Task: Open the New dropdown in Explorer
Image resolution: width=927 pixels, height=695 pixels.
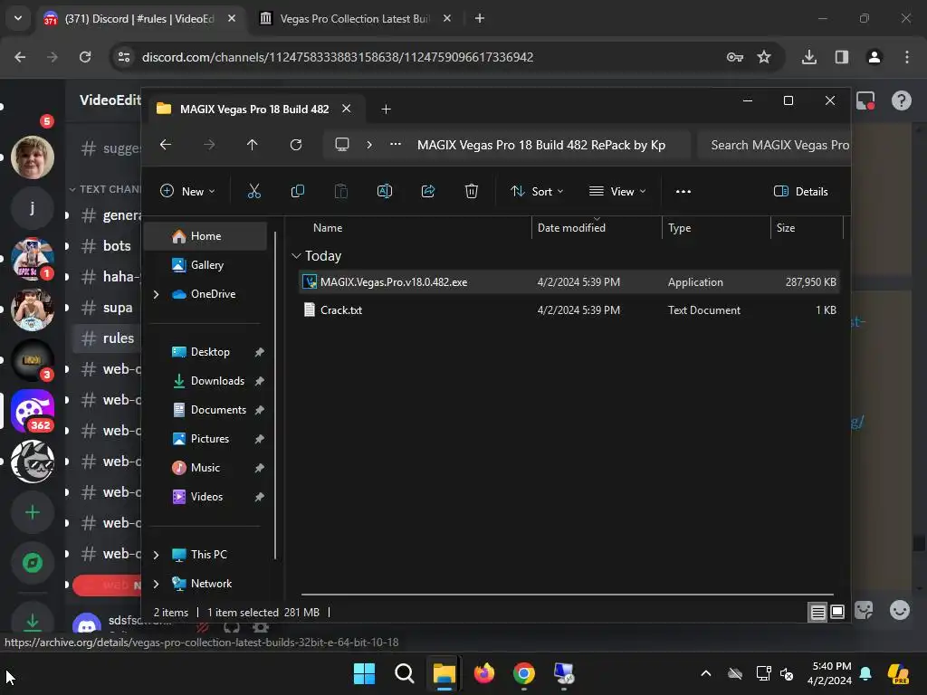Action: (187, 191)
